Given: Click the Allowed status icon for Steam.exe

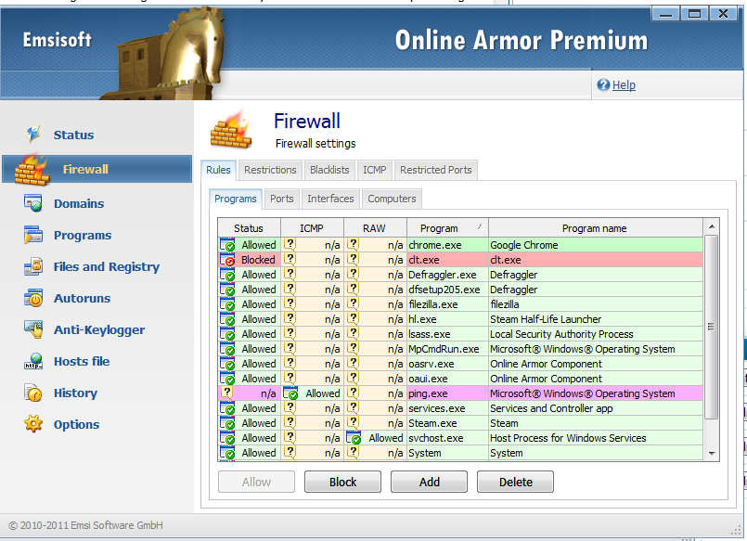Looking at the screenshot, I should pyautogui.click(x=227, y=423).
